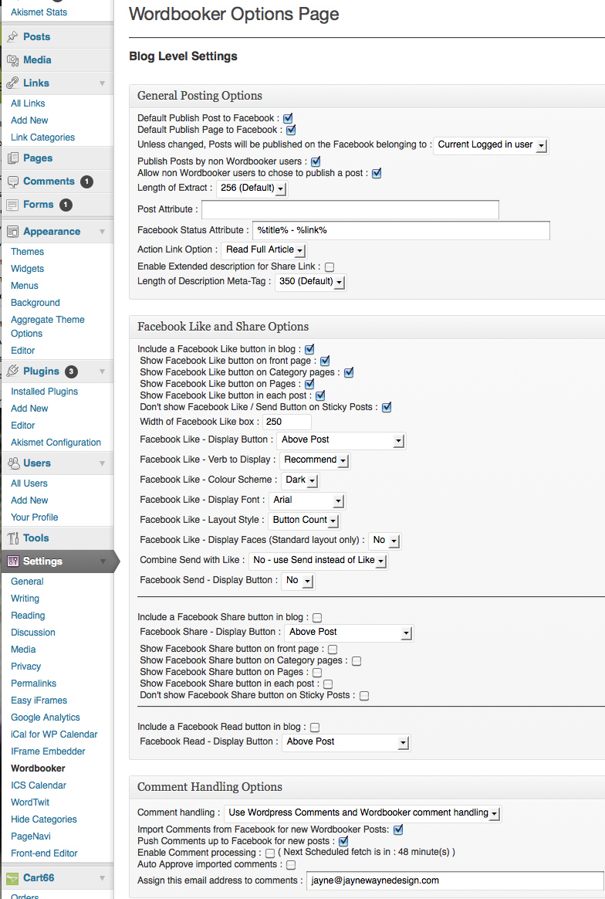The image size is (605, 899).
Task: Open the Tools menu
Action: 36,538
